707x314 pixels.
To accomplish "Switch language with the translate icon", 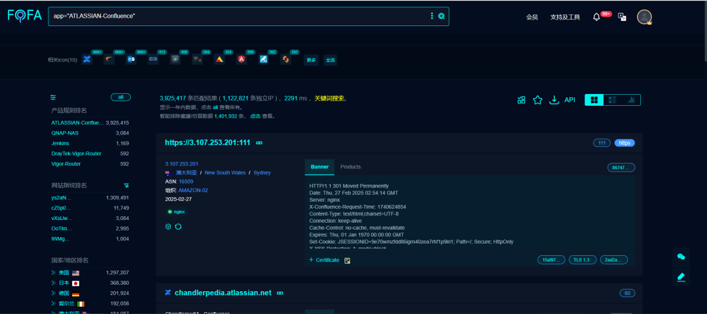I will (x=623, y=17).
